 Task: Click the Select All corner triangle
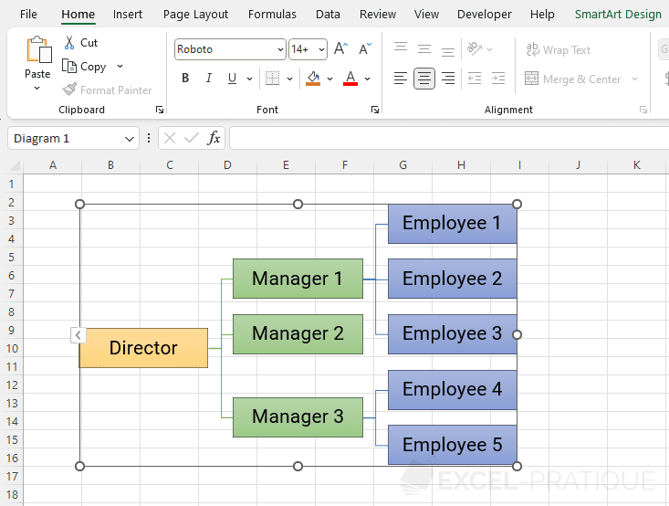click(x=15, y=164)
